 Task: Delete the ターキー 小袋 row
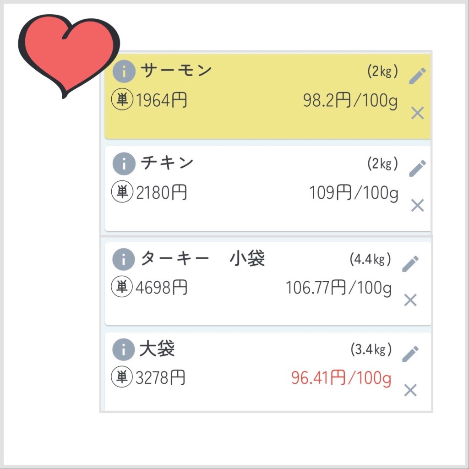(410, 300)
